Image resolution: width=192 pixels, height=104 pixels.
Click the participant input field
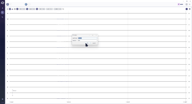click(87, 38)
